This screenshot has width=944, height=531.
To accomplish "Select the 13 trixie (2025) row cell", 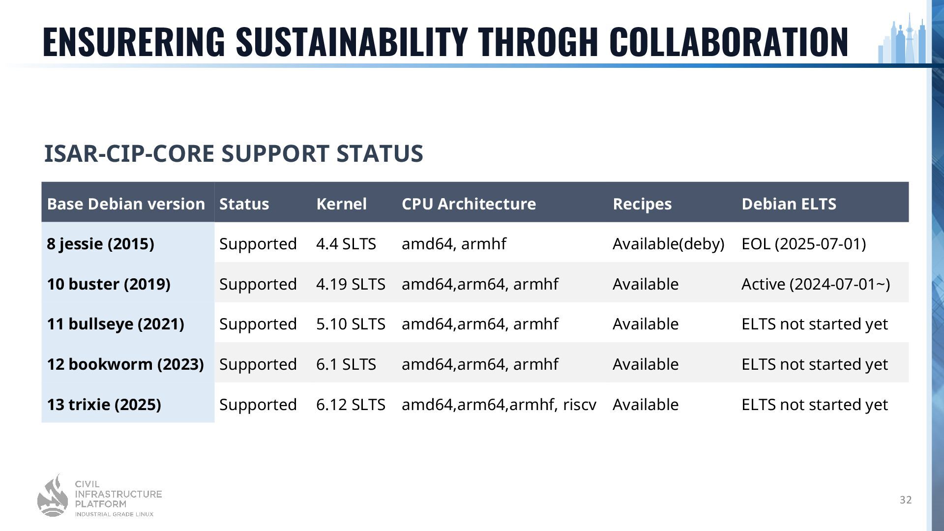I will click(128, 403).
